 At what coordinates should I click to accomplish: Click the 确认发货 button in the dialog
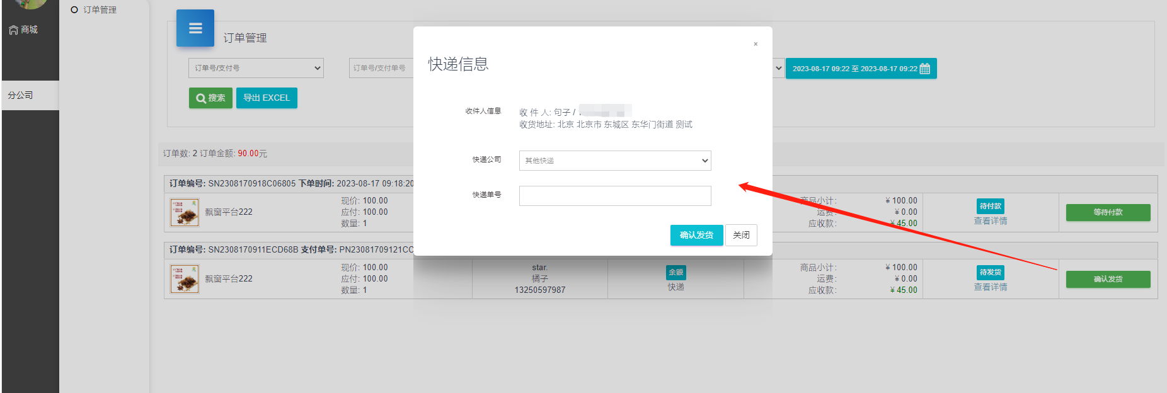click(x=696, y=235)
